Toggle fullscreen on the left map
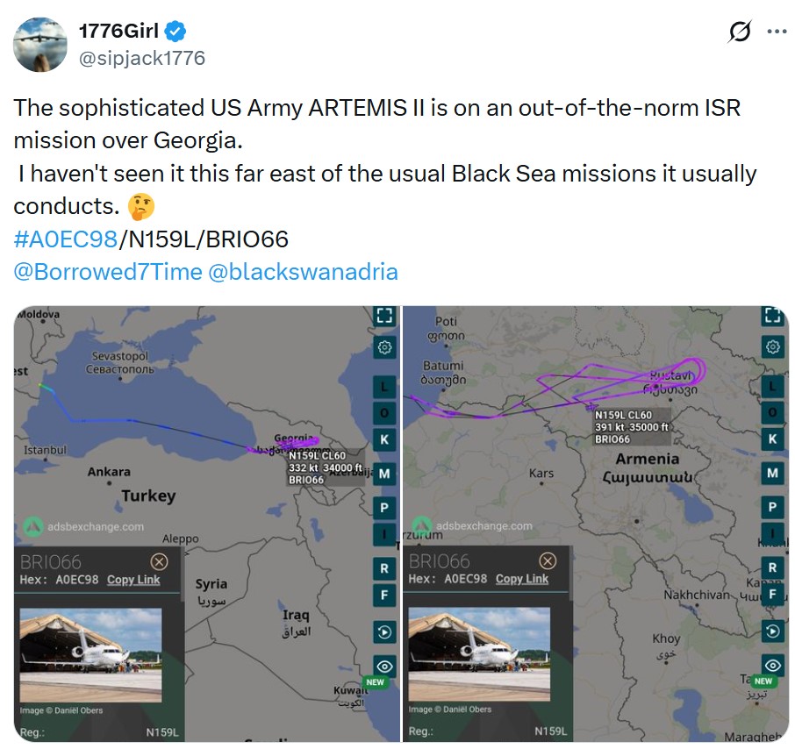Screen dimensions: 795x749 (384, 315)
